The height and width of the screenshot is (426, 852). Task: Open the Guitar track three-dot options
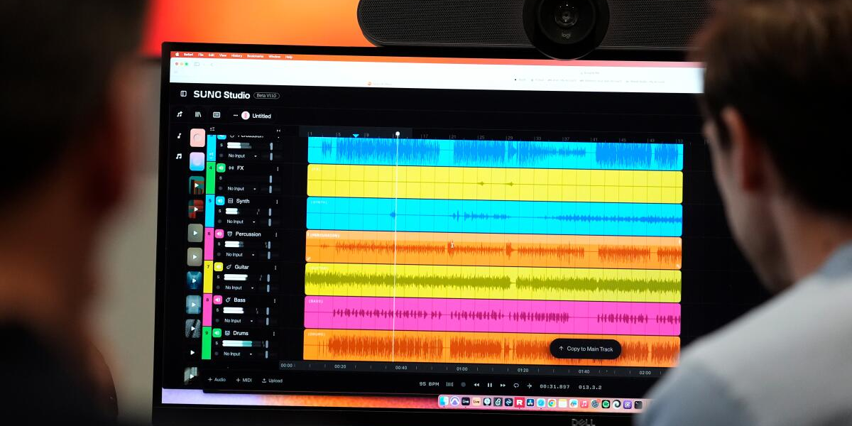click(x=275, y=267)
